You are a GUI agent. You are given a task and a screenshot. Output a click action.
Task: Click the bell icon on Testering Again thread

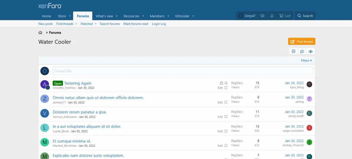(x=226, y=83)
